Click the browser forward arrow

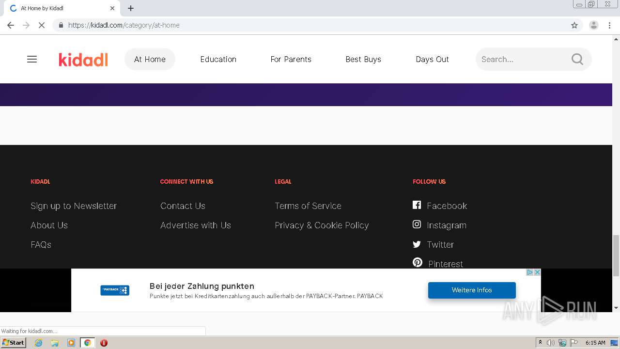tap(26, 25)
